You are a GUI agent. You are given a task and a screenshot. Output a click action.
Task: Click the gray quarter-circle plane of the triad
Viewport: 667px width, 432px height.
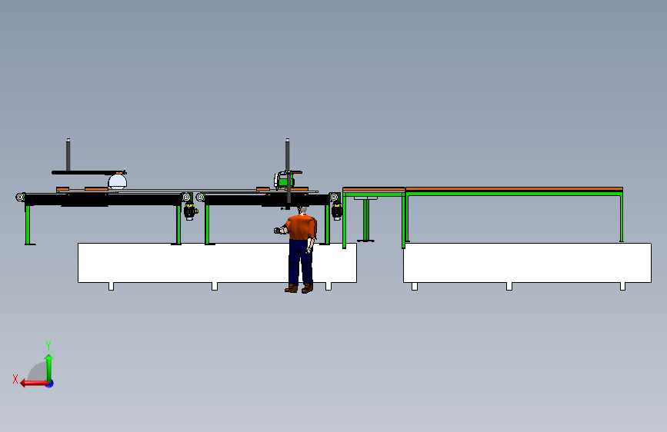coord(38,373)
